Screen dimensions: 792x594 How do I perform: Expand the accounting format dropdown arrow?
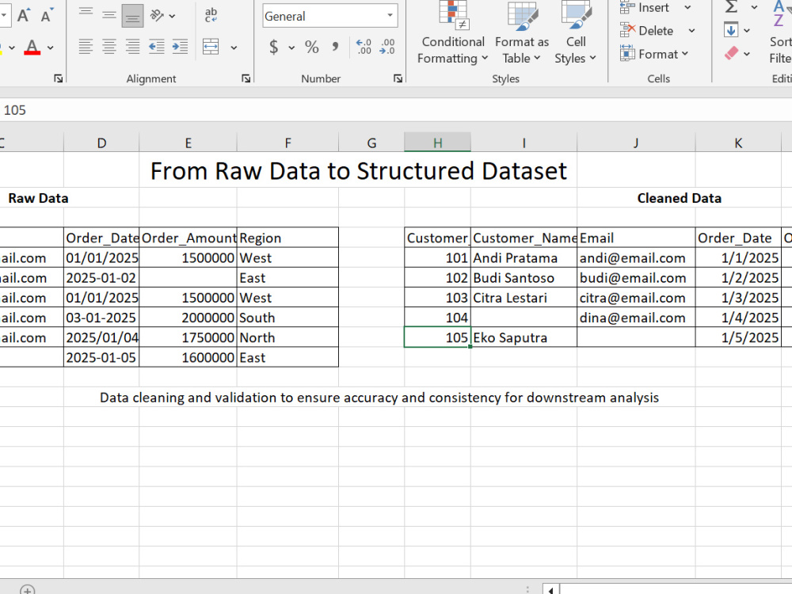pos(291,48)
